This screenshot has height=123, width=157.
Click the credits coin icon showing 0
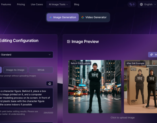[131, 4]
